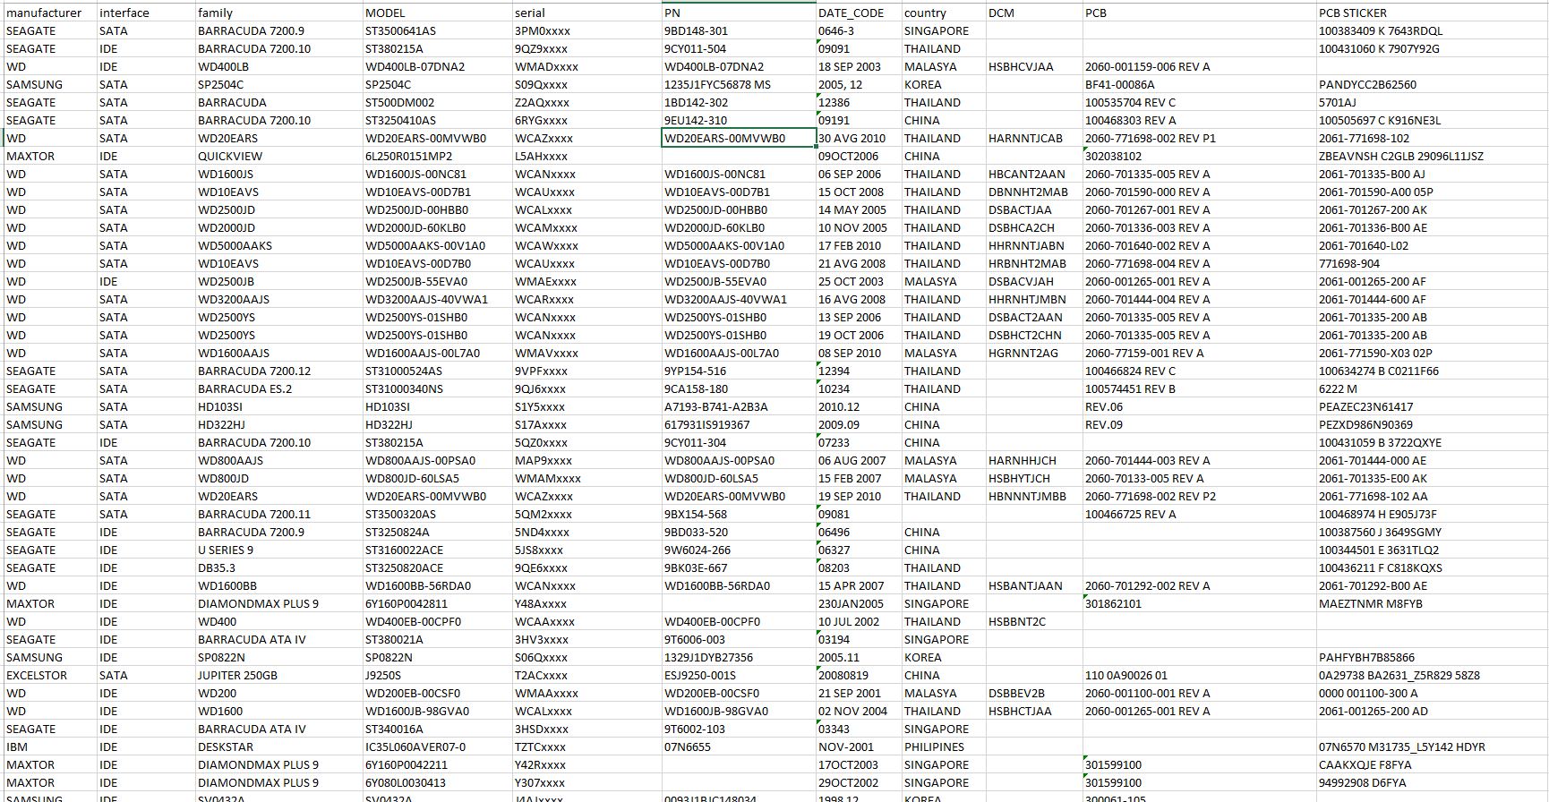Select the "DATE_CODE" header cell
The image size is (1549, 802).
(859, 13)
